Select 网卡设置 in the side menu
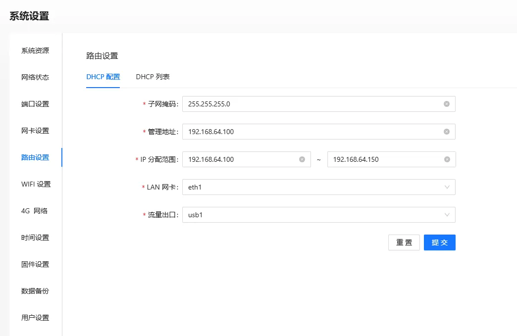This screenshot has width=517, height=336. click(35, 131)
